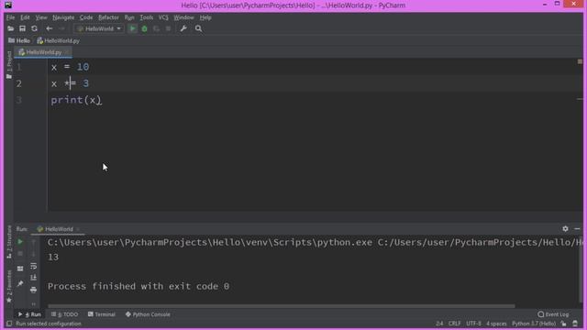The width and height of the screenshot is (587, 330).
Task: Open Settings via the wrench icon
Action: click(x=183, y=28)
